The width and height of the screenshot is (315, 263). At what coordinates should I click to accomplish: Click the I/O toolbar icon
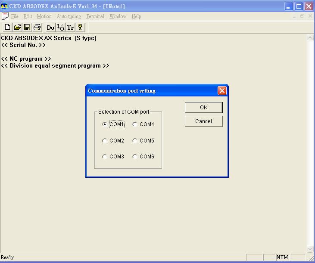(x=60, y=28)
